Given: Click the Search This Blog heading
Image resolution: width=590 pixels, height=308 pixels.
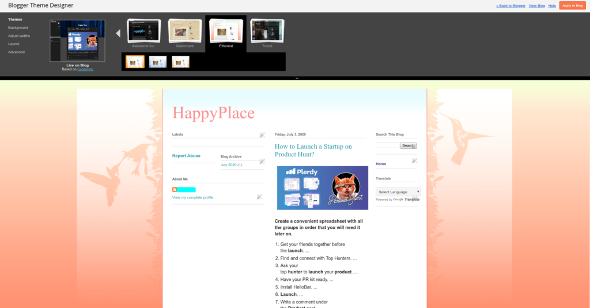Looking at the screenshot, I should [389, 134].
